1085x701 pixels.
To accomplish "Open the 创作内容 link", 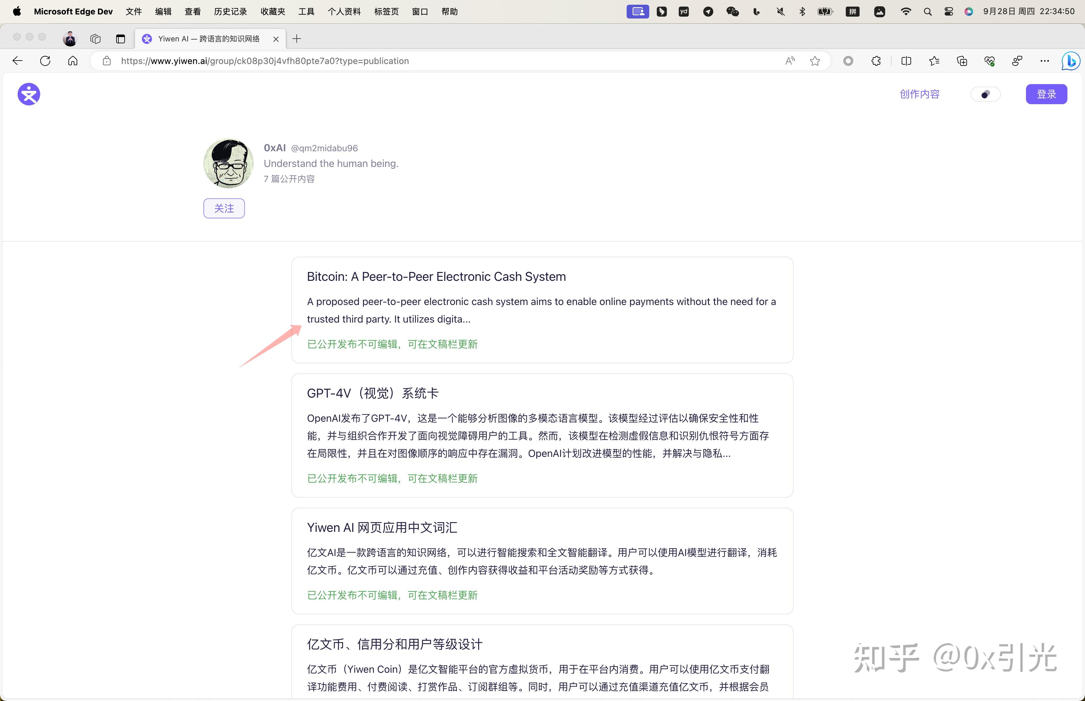I will [919, 94].
